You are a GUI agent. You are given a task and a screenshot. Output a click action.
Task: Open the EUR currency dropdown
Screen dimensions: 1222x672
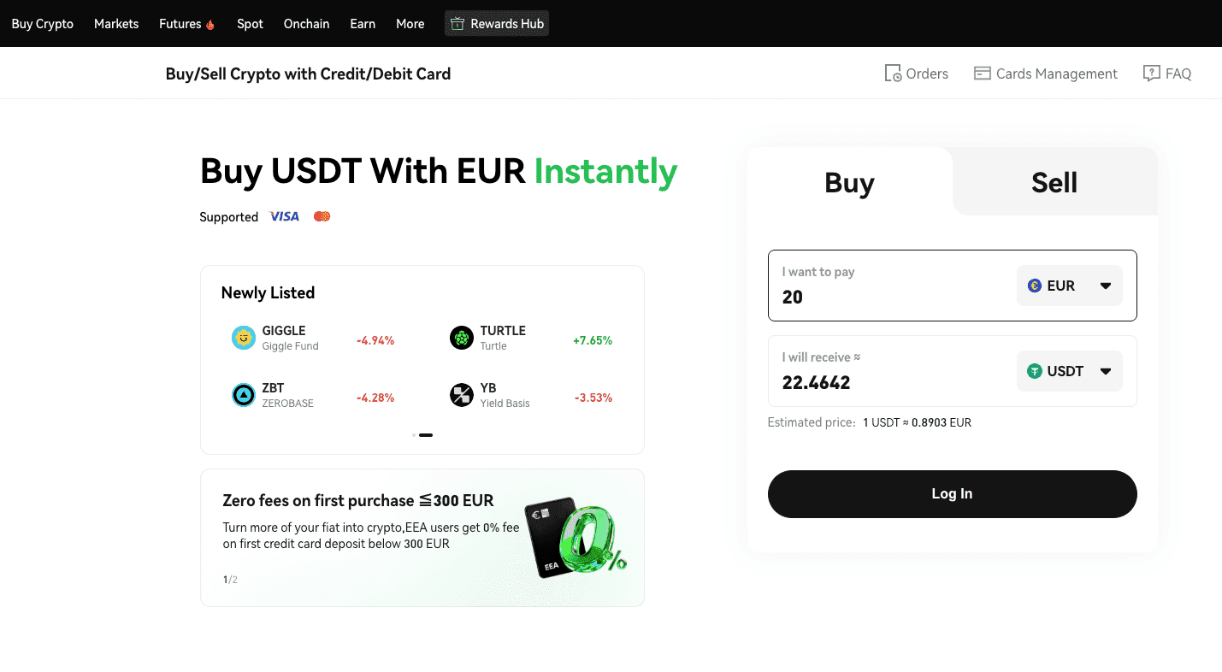(1069, 285)
